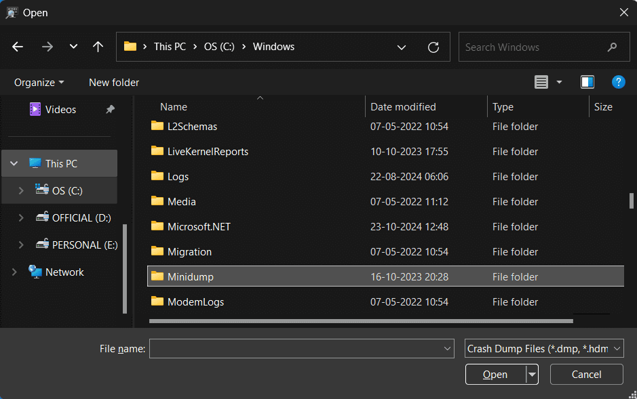Click the New folder button
637x399 pixels.
pyautogui.click(x=113, y=82)
